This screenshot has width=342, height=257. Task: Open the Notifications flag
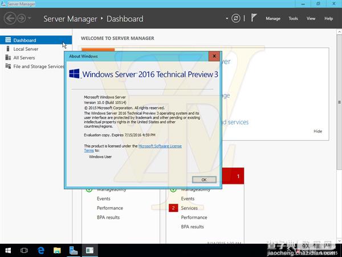pyautogui.click(x=254, y=18)
